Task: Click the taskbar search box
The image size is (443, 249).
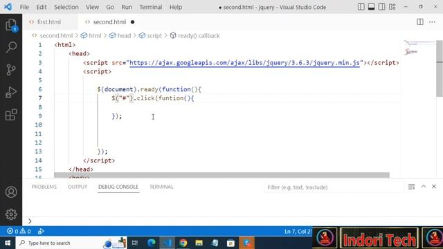Action: click(x=71, y=243)
